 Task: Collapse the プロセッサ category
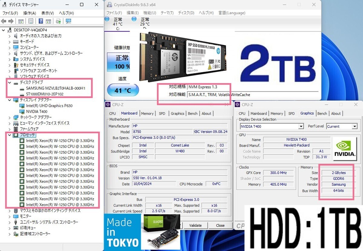point(9,135)
